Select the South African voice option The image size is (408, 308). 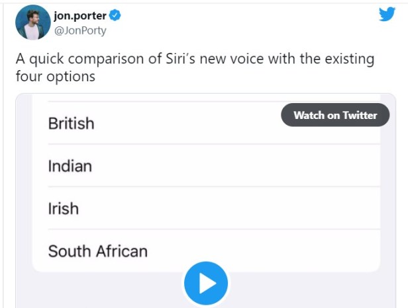98,251
